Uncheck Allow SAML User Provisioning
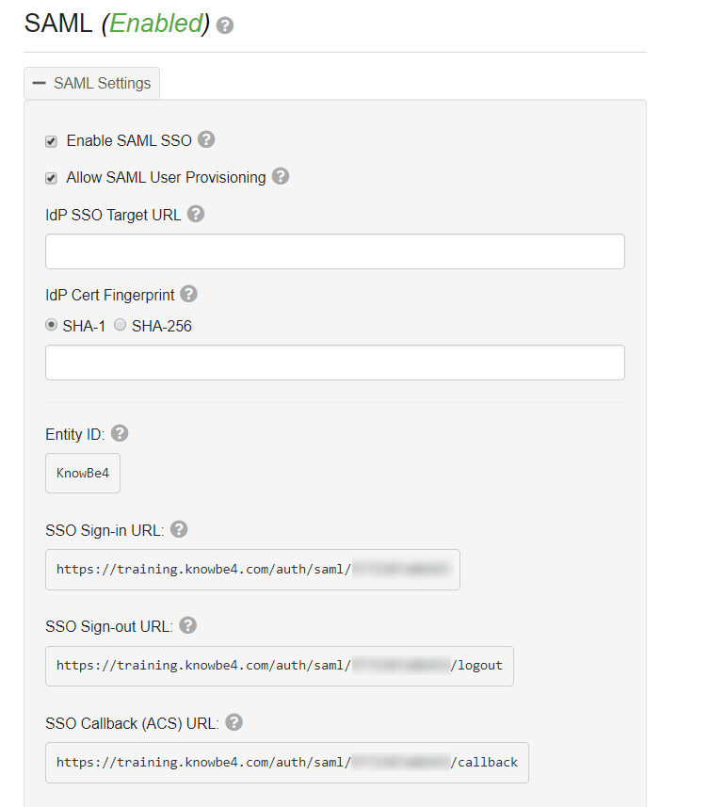Viewport: 709px width, 807px height. pyautogui.click(x=52, y=178)
